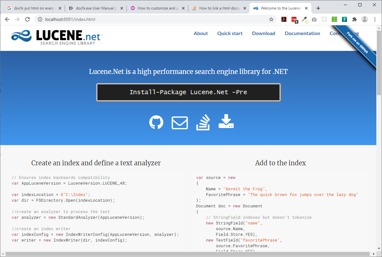The height and width of the screenshot is (257, 382).
Task: Open the LastPass extension icon
Action: [x=294, y=20]
